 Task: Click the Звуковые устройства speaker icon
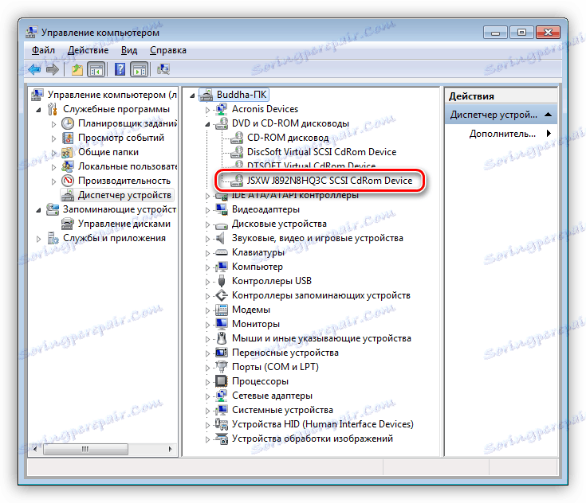[222, 238]
